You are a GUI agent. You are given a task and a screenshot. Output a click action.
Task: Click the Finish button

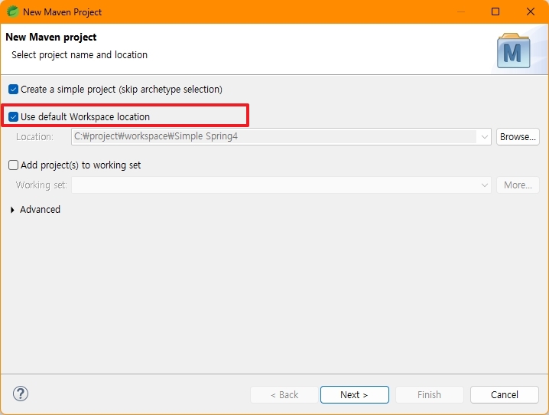tap(430, 394)
